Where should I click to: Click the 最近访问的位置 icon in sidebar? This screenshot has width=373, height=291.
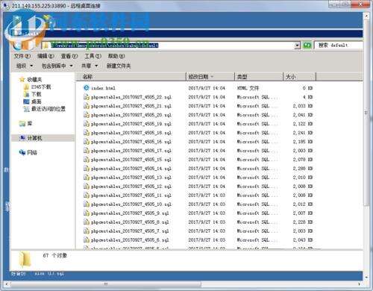tap(26, 109)
